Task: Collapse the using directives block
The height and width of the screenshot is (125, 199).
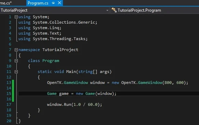Action: coord(16,17)
